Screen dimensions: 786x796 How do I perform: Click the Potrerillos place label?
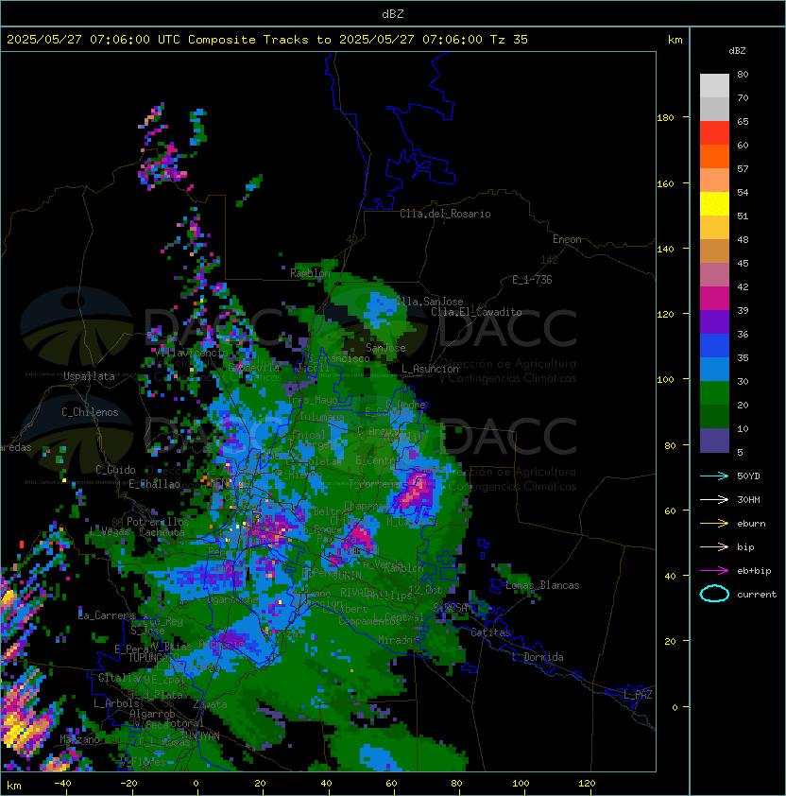coord(158,522)
